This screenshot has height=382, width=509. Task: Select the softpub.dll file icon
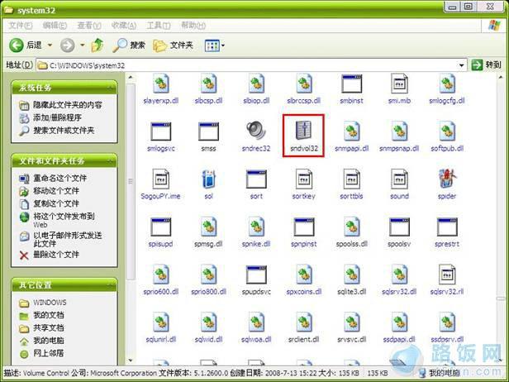[x=447, y=131]
